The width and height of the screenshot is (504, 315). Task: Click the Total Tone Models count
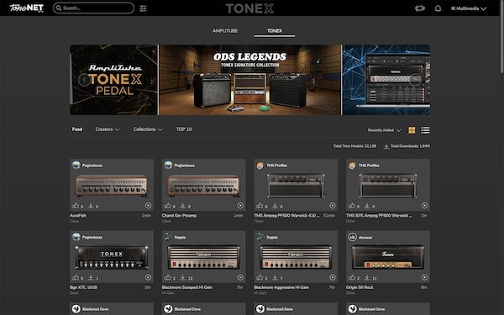(x=354, y=146)
